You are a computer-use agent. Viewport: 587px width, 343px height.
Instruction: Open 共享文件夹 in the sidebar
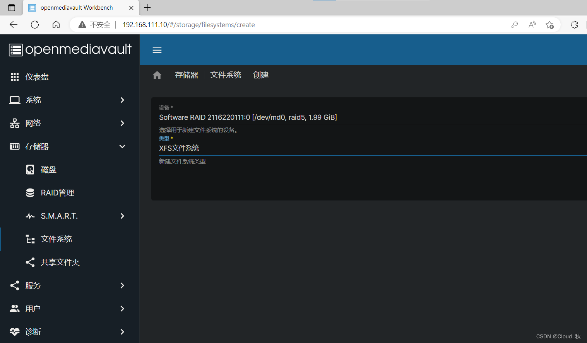70,262
